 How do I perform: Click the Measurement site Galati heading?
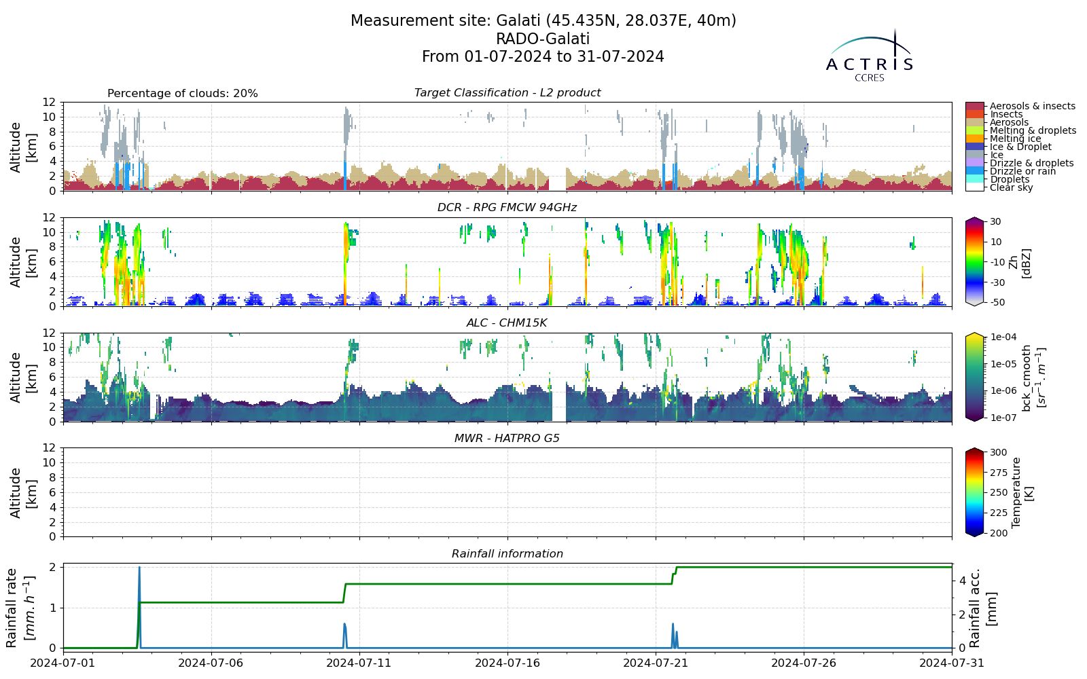click(x=543, y=21)
